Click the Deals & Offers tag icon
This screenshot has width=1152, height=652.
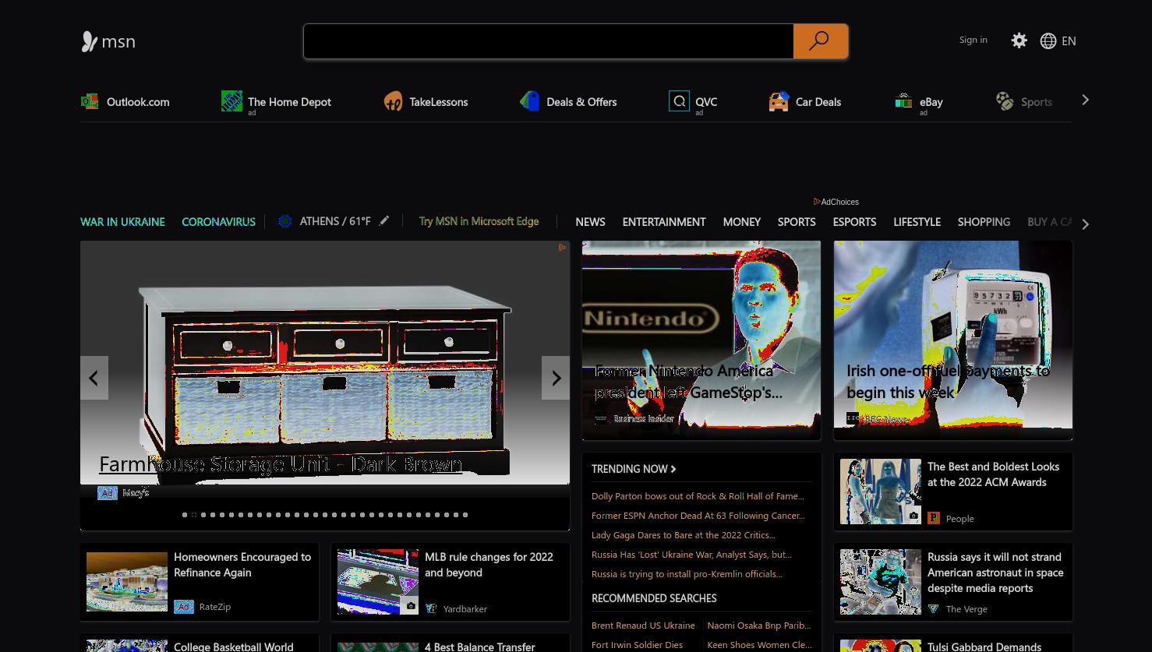coord(530,101)
